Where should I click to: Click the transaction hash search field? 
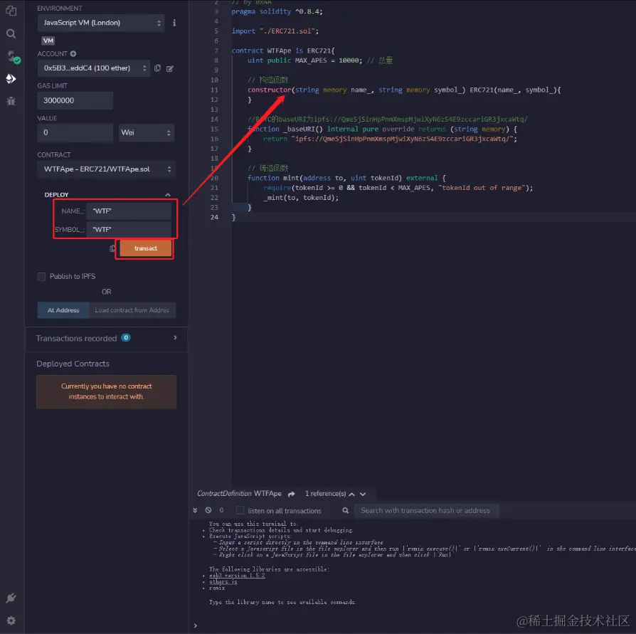click(x=427, y=511)
